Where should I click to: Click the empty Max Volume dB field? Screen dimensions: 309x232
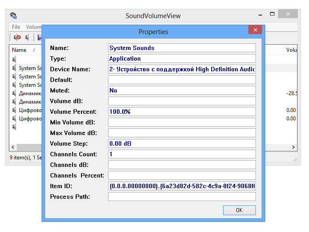click(x=182, y=133)
